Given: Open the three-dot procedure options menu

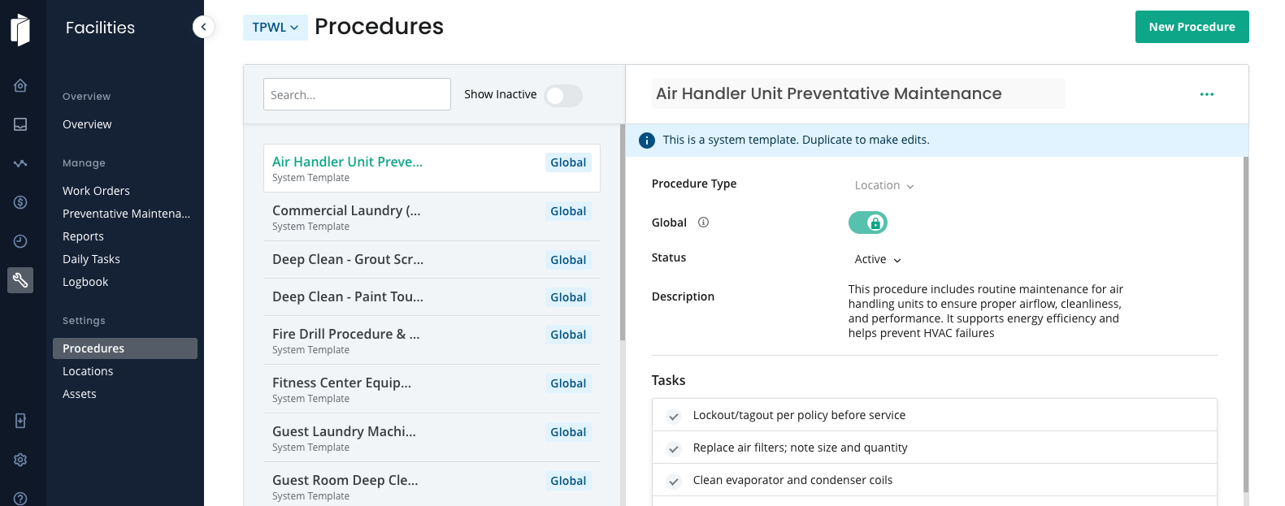Looking at the screenshot, I should (x=1207, y=94).
